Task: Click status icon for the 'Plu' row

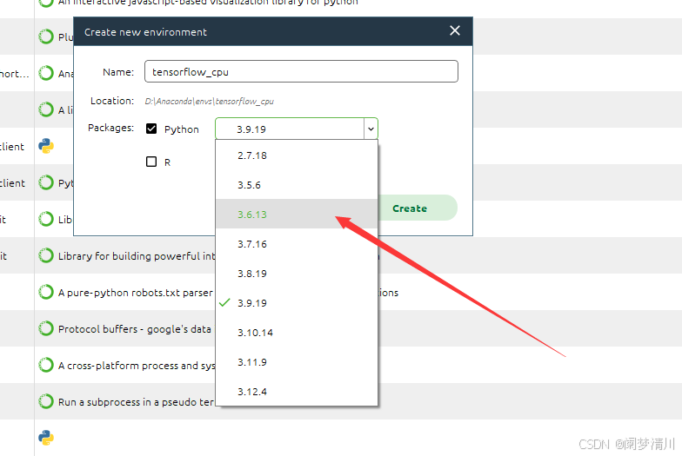Action: (x=45, y=36)
